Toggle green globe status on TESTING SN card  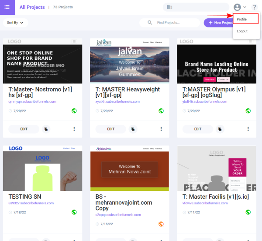(x=74, y=212)
